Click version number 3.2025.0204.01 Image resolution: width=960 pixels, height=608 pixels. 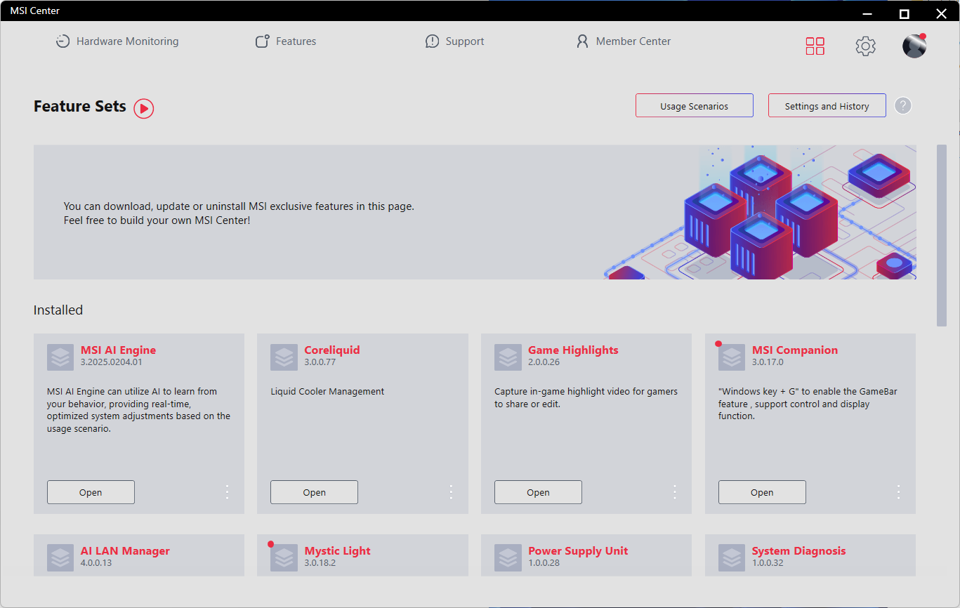coord(112,362)
